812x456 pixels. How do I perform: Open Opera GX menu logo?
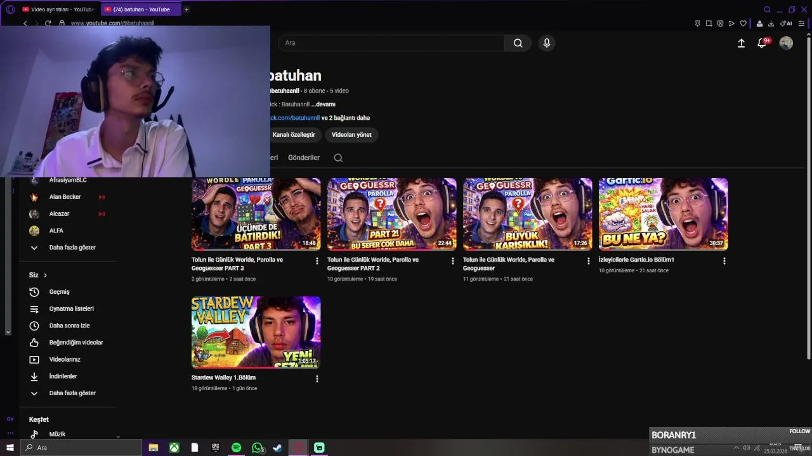[10, 9]
